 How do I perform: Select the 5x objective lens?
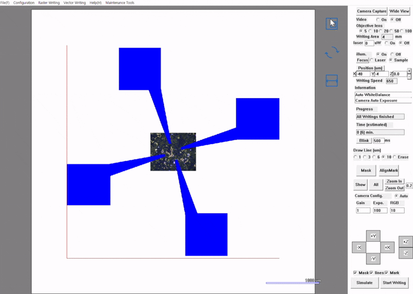[361, 31]
